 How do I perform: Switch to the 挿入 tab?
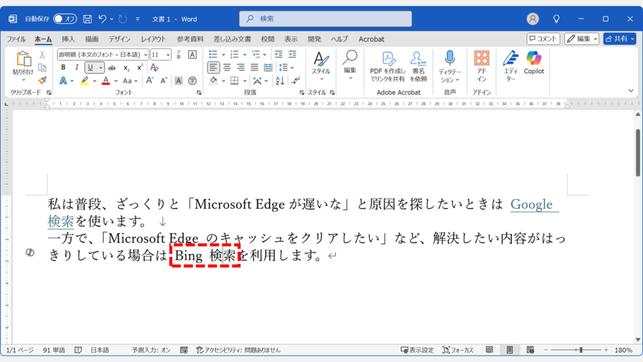(x=68, y=39)
